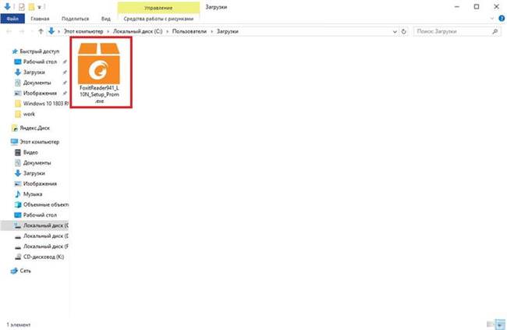Expand the ribbon with the chevron

pos(492,19)
